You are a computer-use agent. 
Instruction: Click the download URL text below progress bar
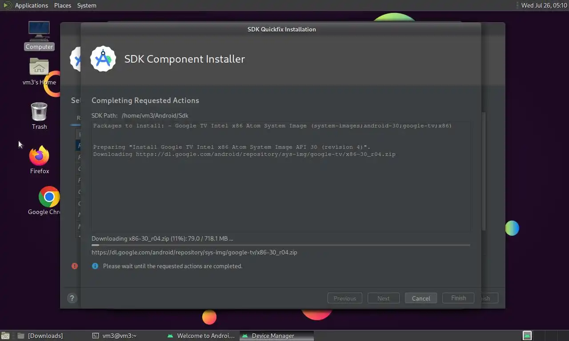click(x=194, y=252)
